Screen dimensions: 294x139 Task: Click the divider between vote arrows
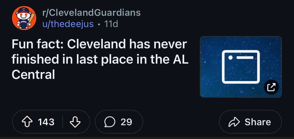(63, 122)
